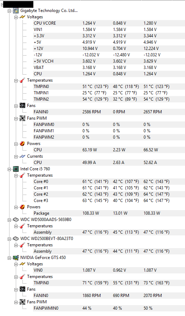Screen dimensions: 185x316
Task: Click the WDC WD2500BEVT hard drive icon
Action: point(16,239)
